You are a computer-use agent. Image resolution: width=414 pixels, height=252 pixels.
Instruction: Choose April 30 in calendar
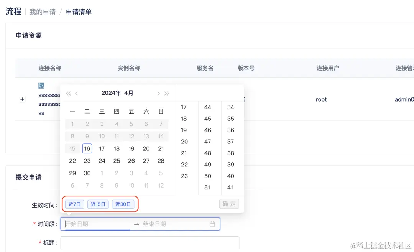click(x=87, y=173)
